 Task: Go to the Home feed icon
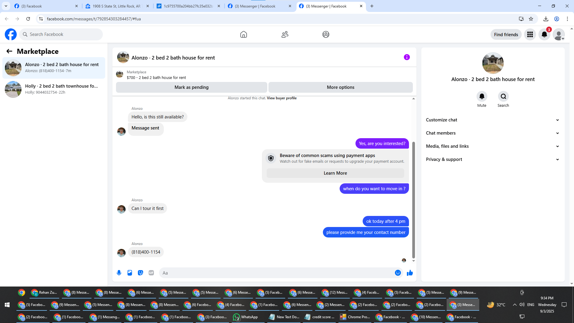244,34
